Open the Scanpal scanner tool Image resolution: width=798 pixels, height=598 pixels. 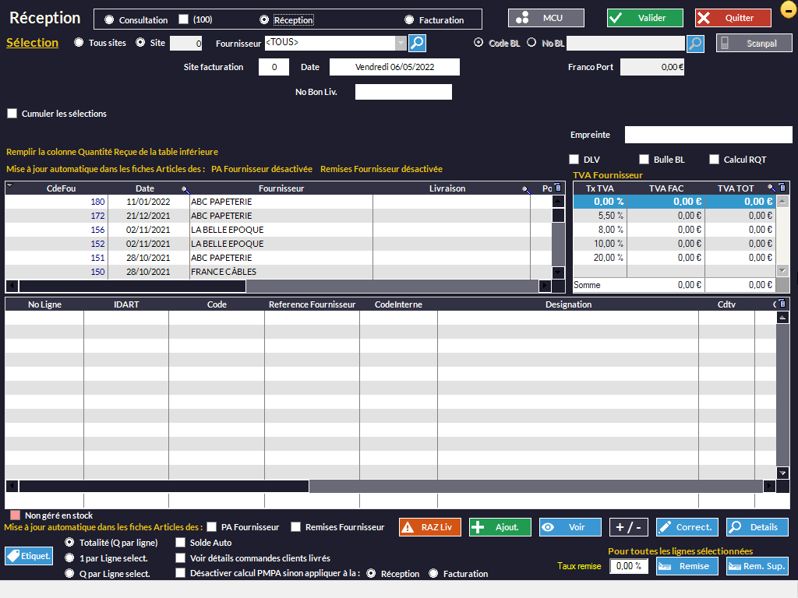pos(754,44)
